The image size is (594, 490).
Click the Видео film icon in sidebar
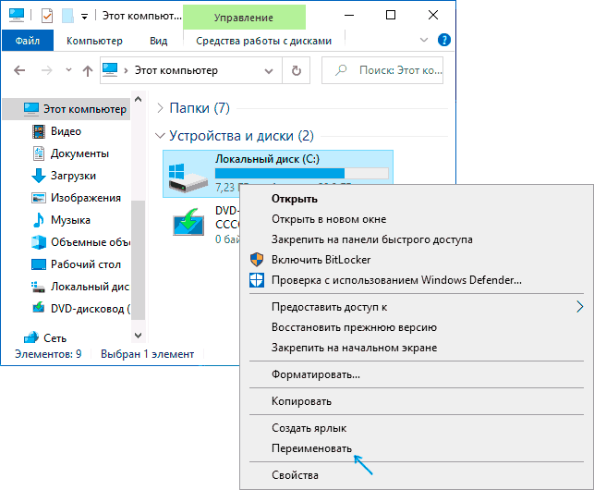[x=38, y=131]
